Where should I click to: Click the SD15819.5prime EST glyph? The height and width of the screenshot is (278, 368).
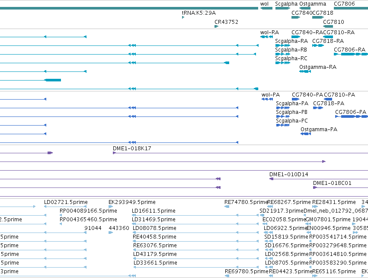click(269, 241)
